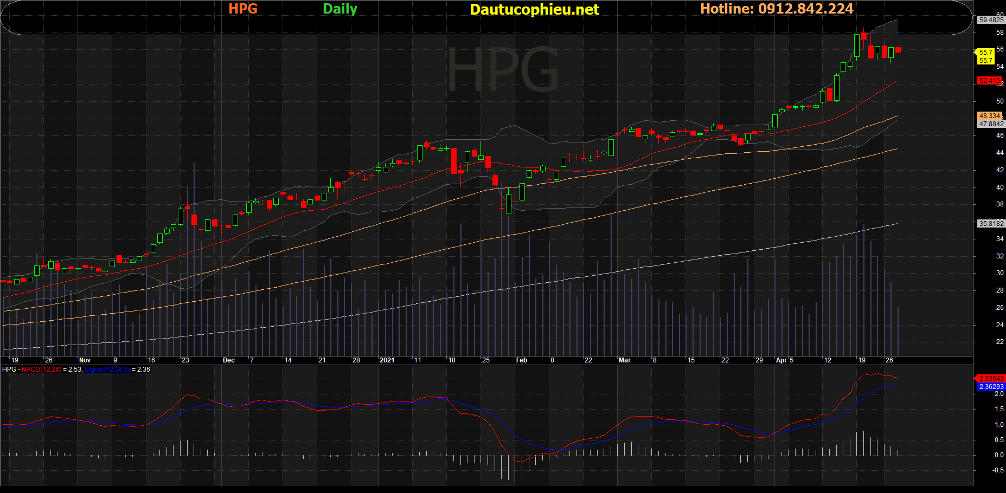Click the 2021 marker on date axis
The image size is (1006, 493).
click(x=387, y=360)
